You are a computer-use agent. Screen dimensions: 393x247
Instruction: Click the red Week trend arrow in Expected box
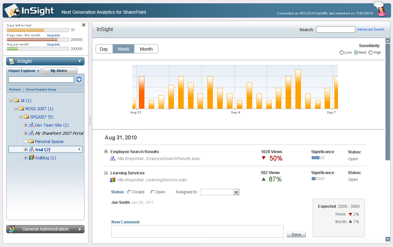click(x=350, y=214)
